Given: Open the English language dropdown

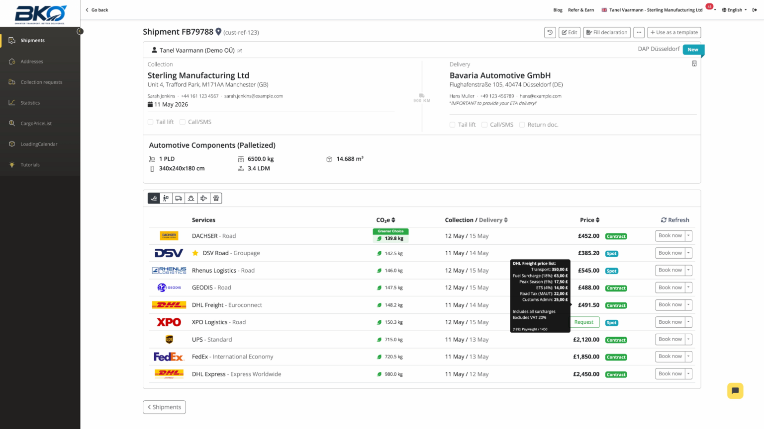Looking at the screenshot, I should pyautogui.click(x=735, y=10).
